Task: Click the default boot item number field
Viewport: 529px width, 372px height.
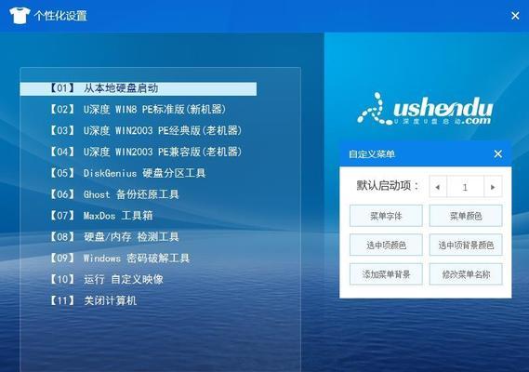Action: pyautogui.click(x=465, y=186)
